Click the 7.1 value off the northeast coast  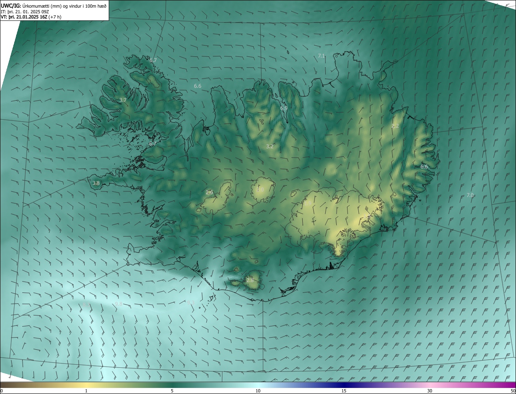point(321,56)
